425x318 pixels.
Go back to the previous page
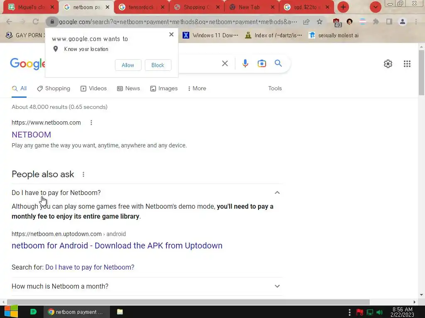coord(9,22)
